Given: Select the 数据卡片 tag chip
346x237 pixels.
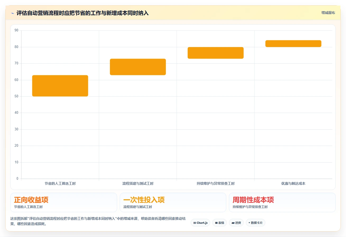Looking at the screenshot, I should point(256,223).
